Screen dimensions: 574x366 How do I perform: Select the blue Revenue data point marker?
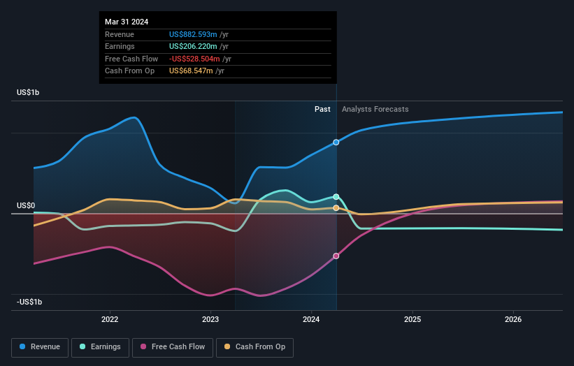[336, 142]
